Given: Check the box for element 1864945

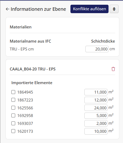Looking at the screenshot, I should point(13,92).
